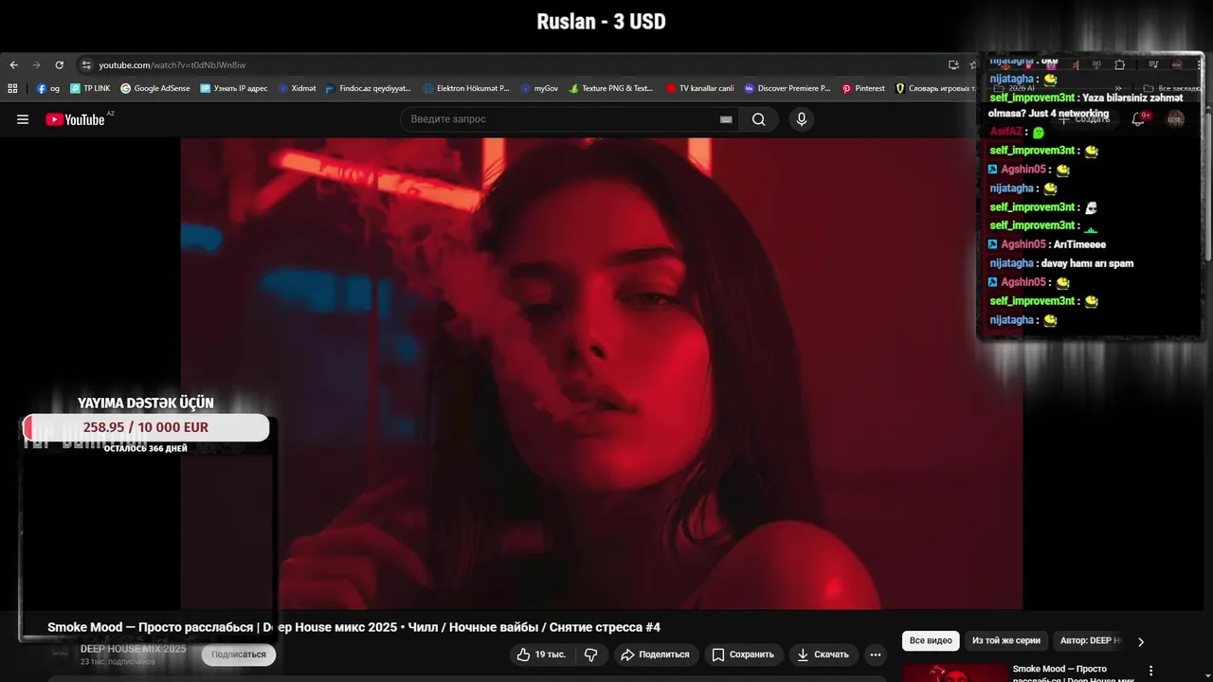Image resolution: width=1213 pixels, height=682 pixels.
Task: Open the Elektron Hökumət bookmark
Action: [x=466, y=88]
